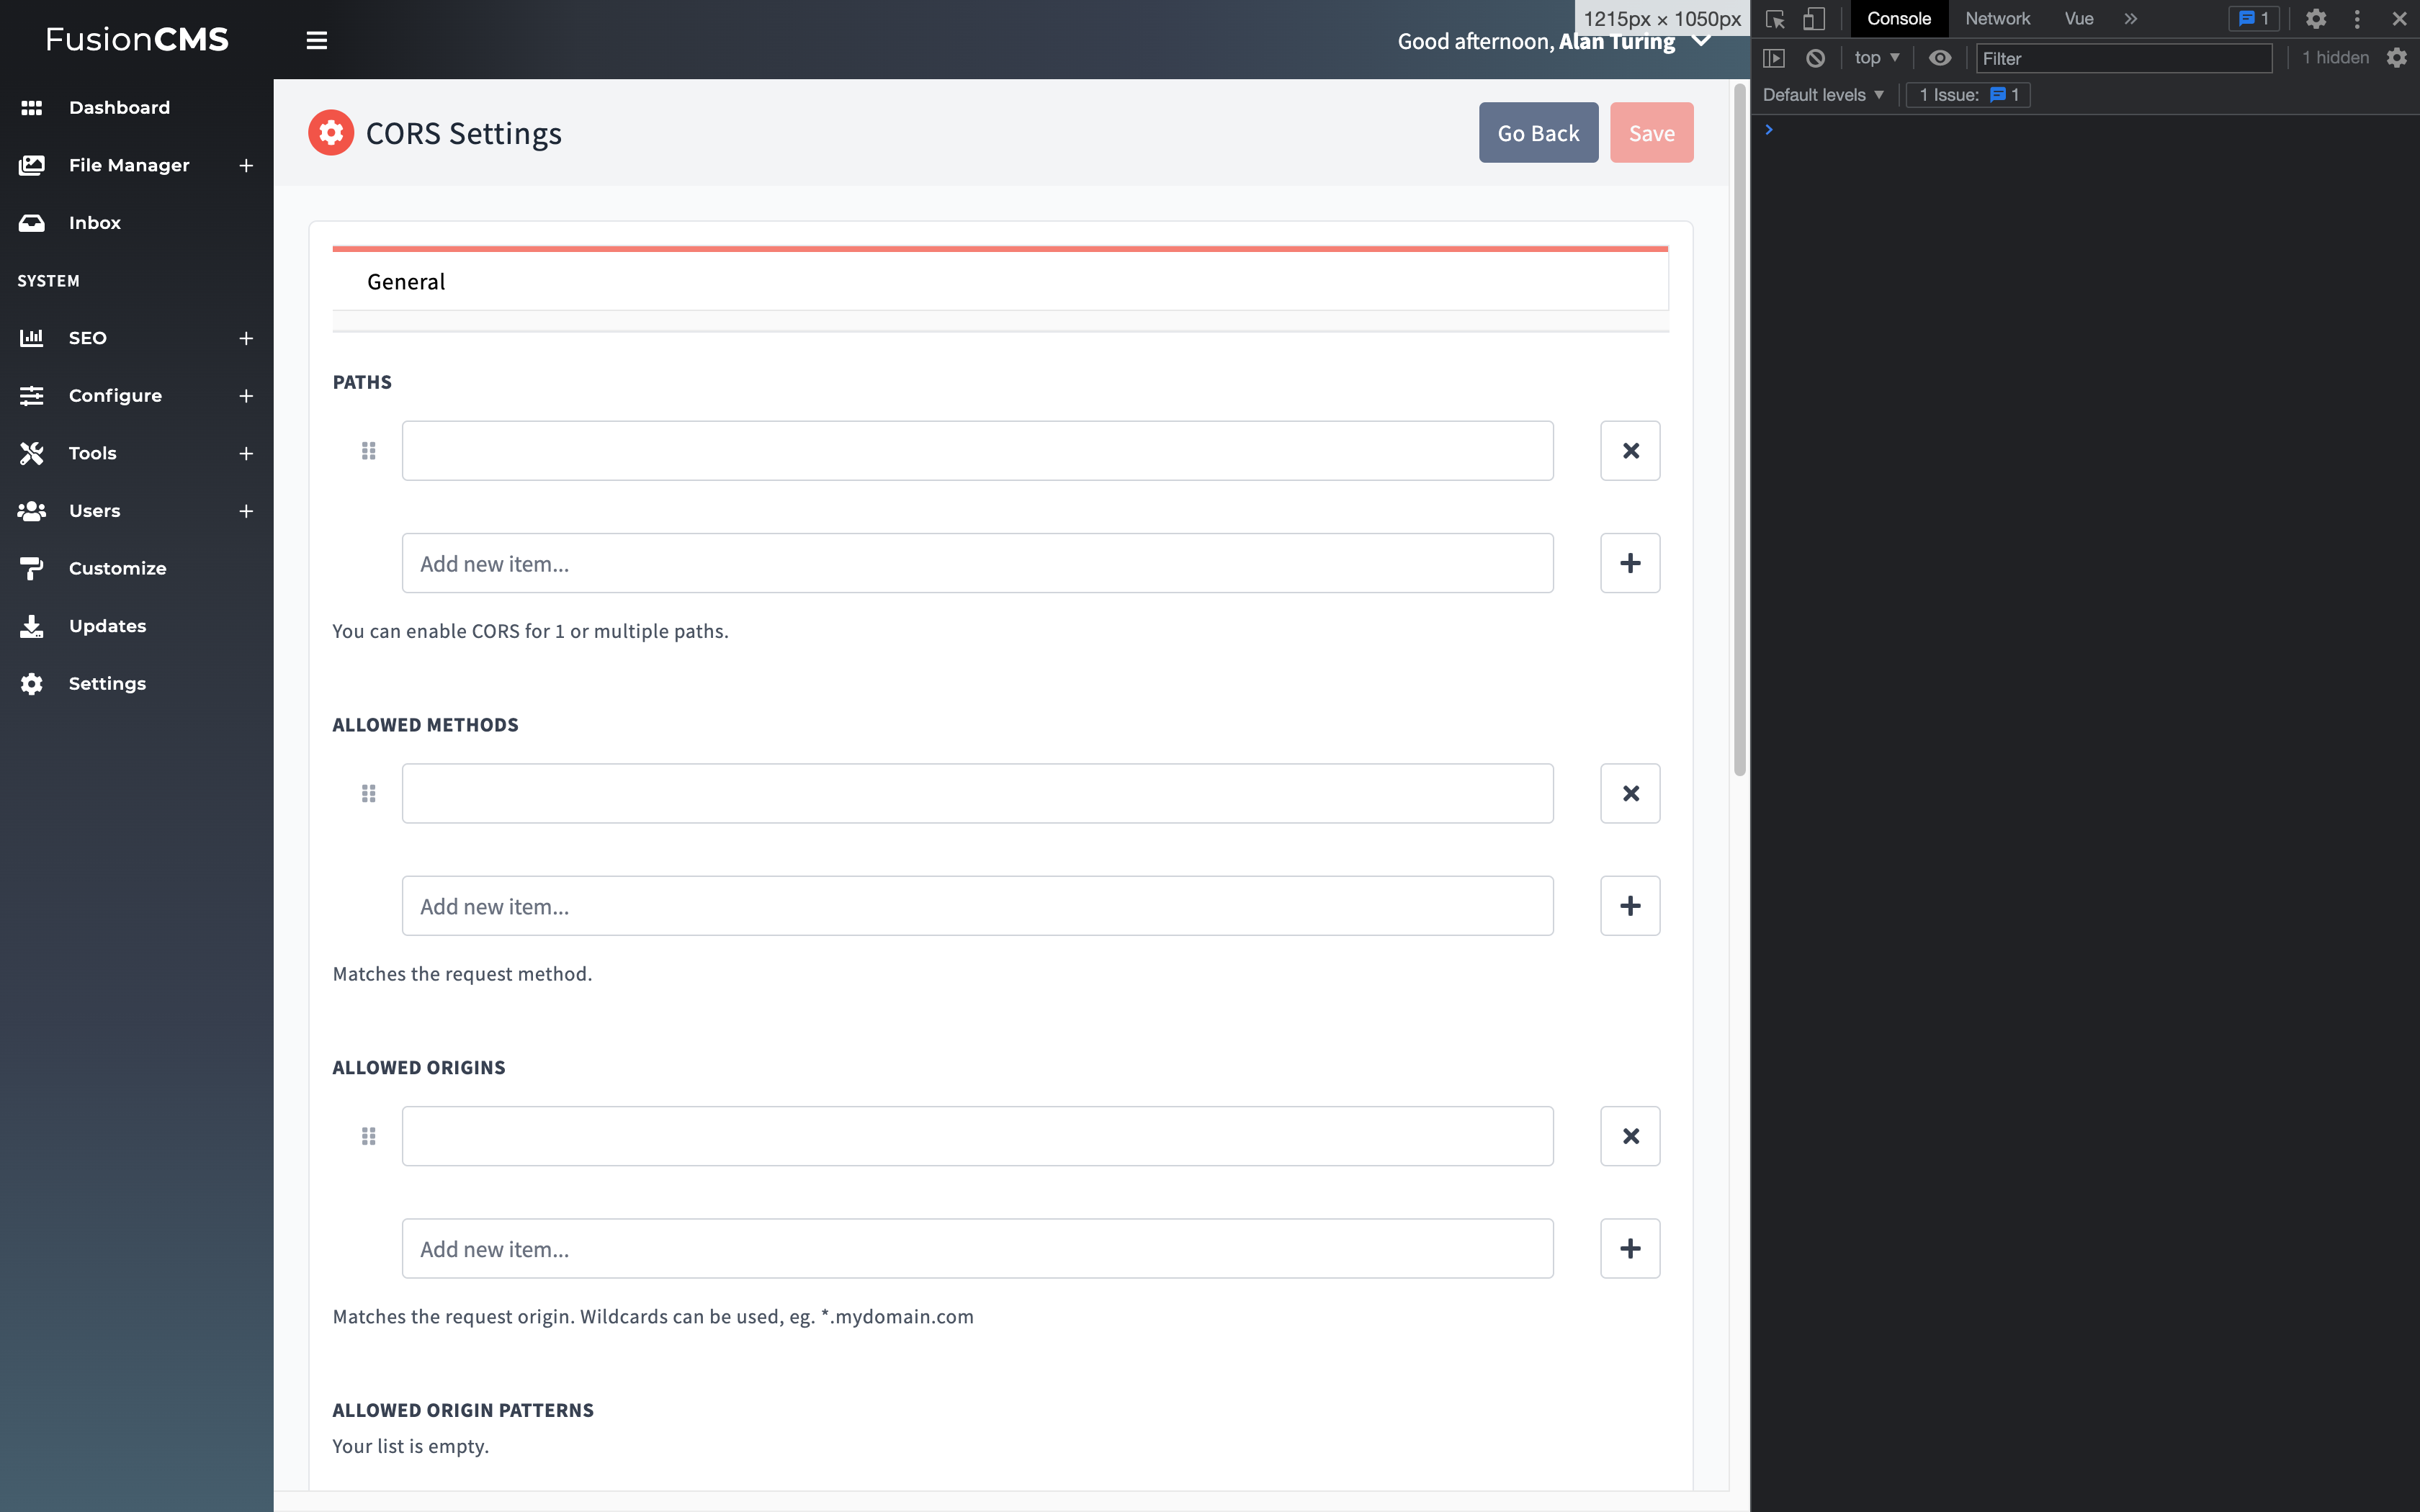This screenshot has height=1512, width=2420.
Task: Open DevTools inspect element picker
Action: [1775, 18]
